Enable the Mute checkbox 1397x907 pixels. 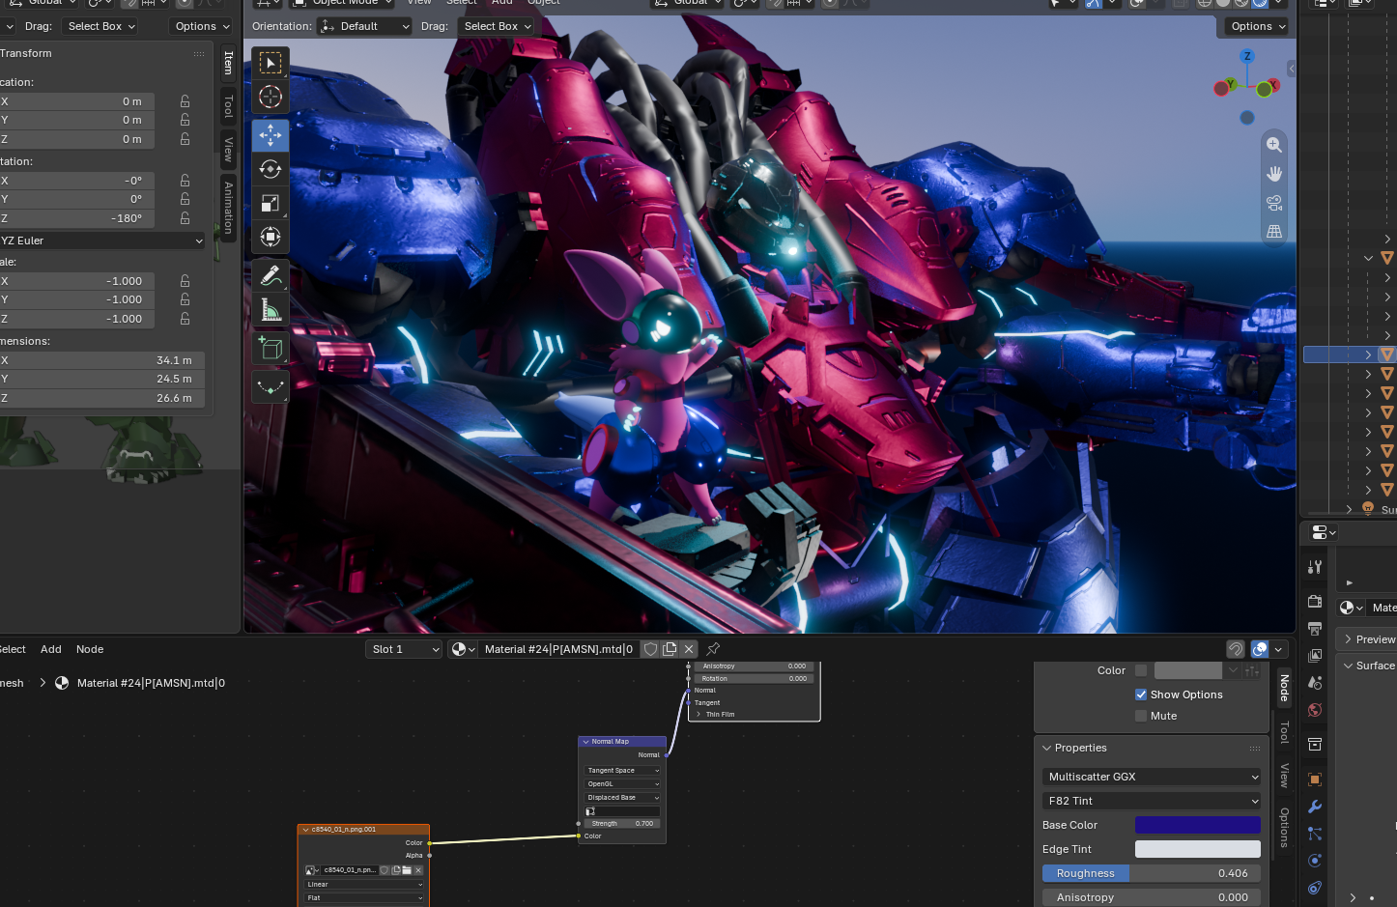click(x=1141, y=716)
